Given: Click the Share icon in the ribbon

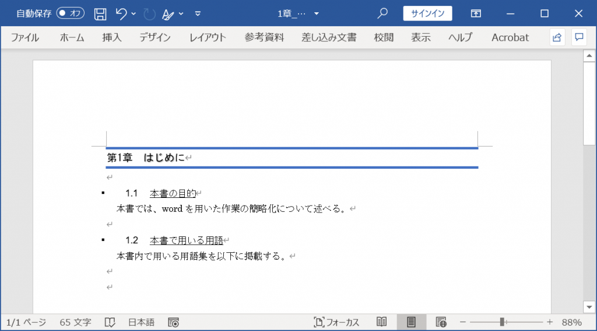Looking at the screenshot, I should [557, 37].
